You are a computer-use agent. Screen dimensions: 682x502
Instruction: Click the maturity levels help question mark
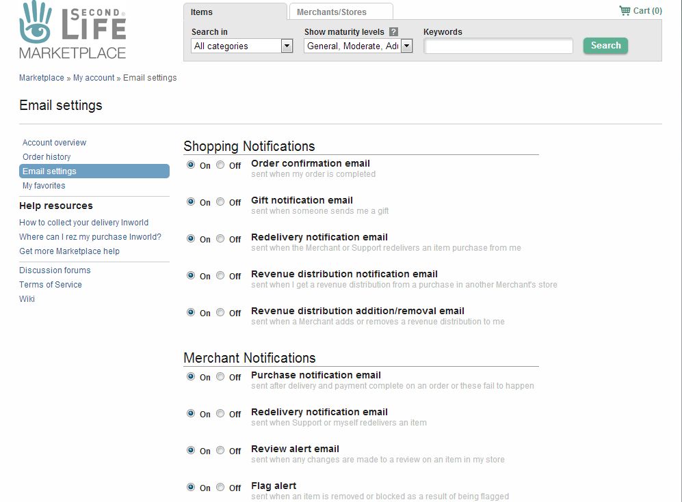[393, 32]
